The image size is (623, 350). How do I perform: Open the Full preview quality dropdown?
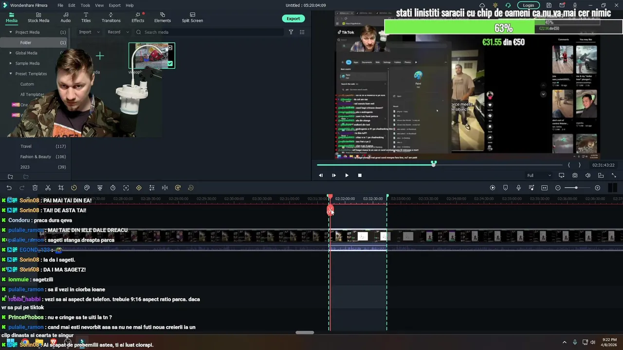tap(539, 175)
